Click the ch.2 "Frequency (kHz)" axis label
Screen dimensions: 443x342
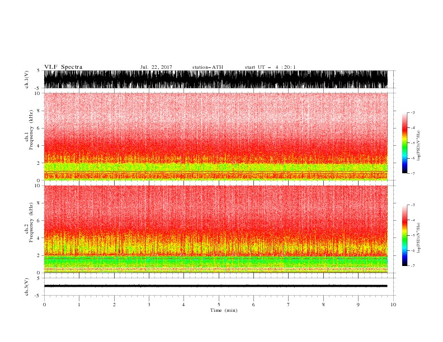tap(31, 222)
